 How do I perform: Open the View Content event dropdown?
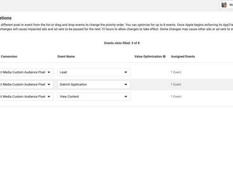(x=94, y=97)
